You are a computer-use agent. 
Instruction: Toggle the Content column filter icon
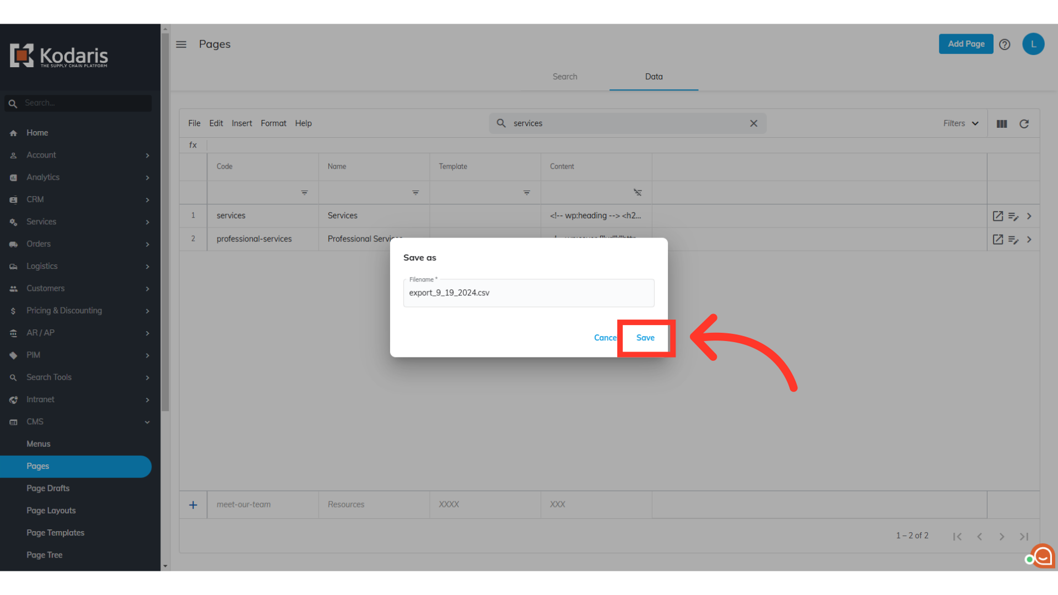[x=638, y=192]
